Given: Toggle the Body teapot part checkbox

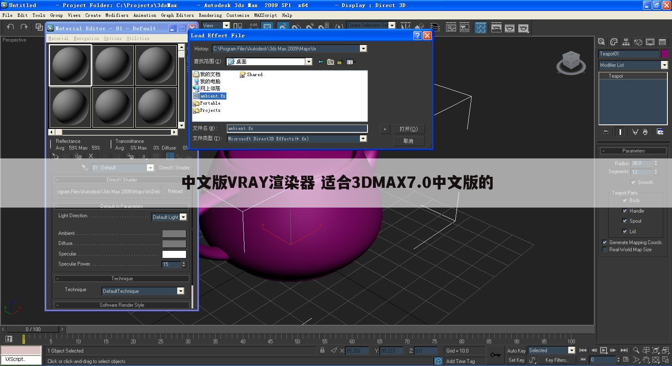Looking at the screenshot, I should click(x=625, y=200).
